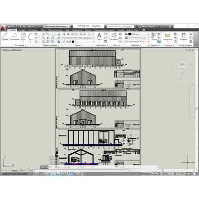Screen dimensions: 199x199
Task: Select the Circle (Круг) tool
Action: point(23,36)
